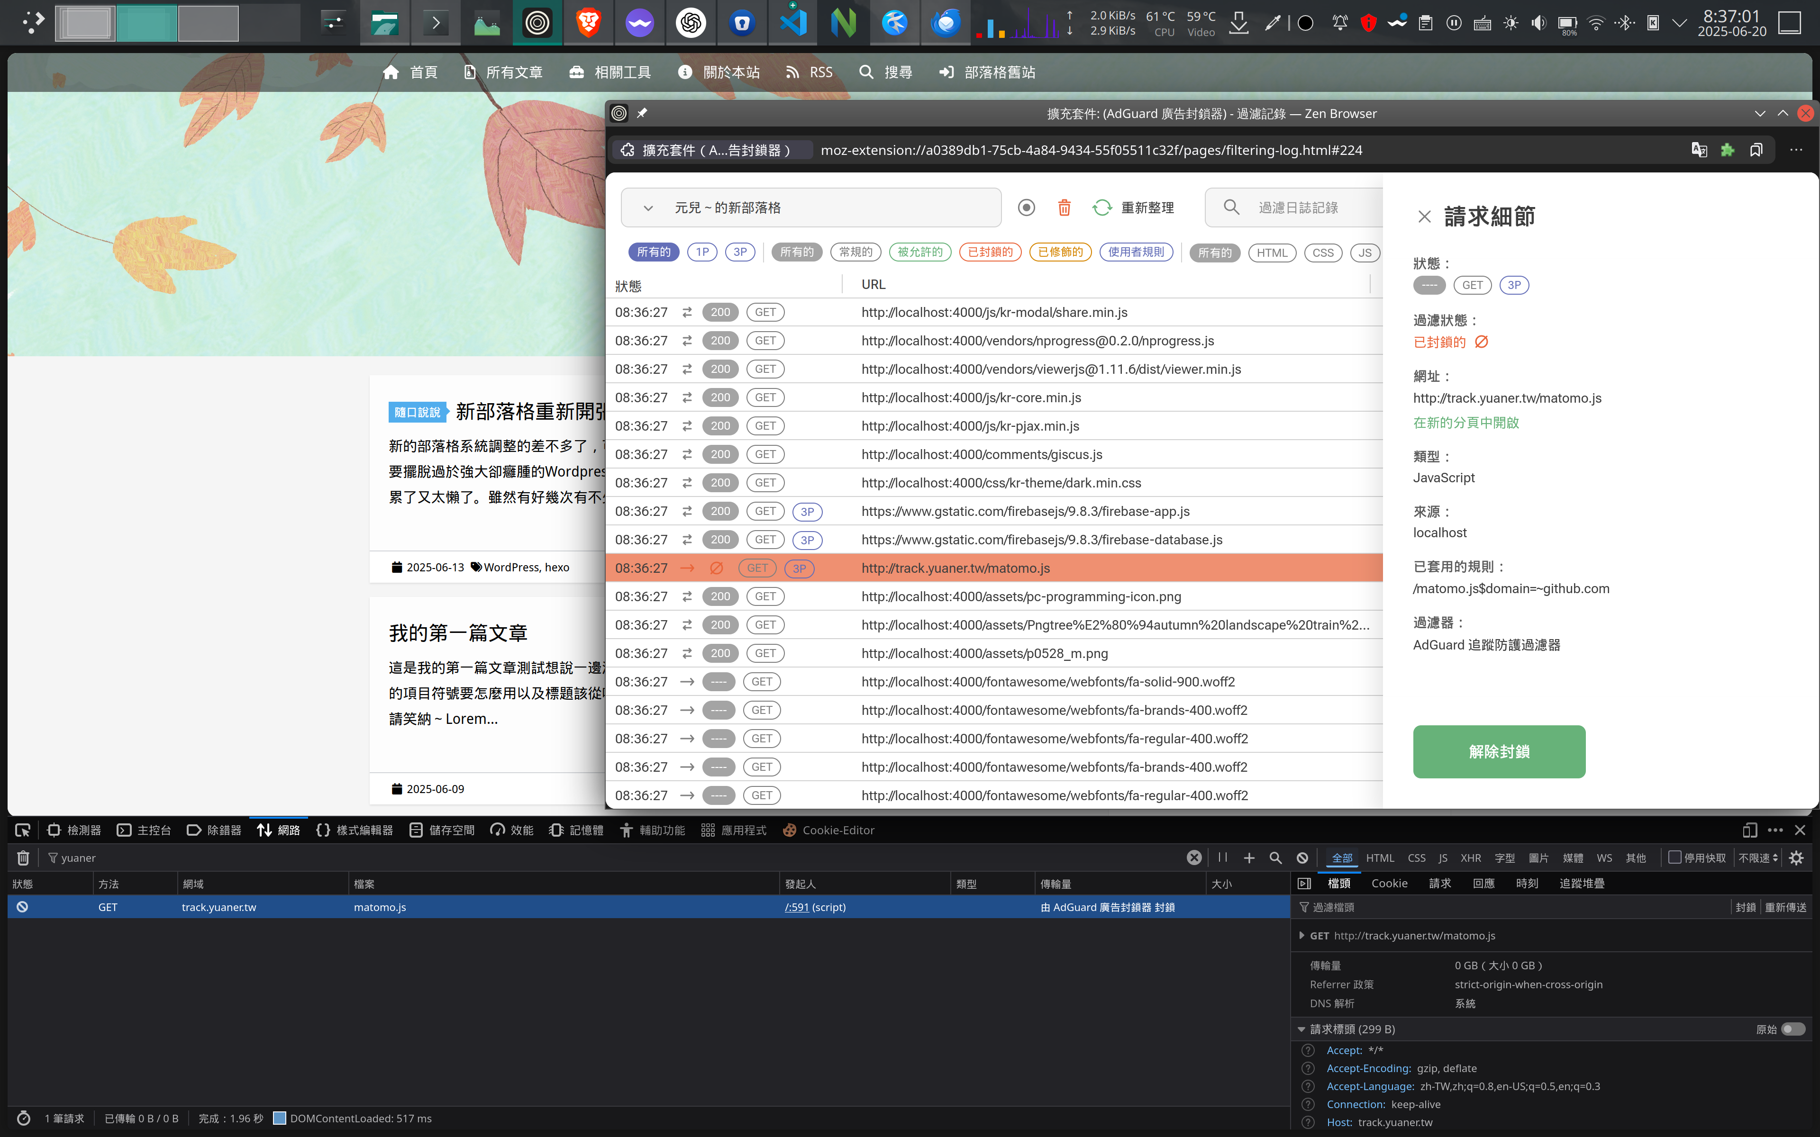Image resolution: width=1820 pixels, height=1137 pixels.
Task: Switch to the 除錯器 devtools tab
Action: (x=214, y=830)
